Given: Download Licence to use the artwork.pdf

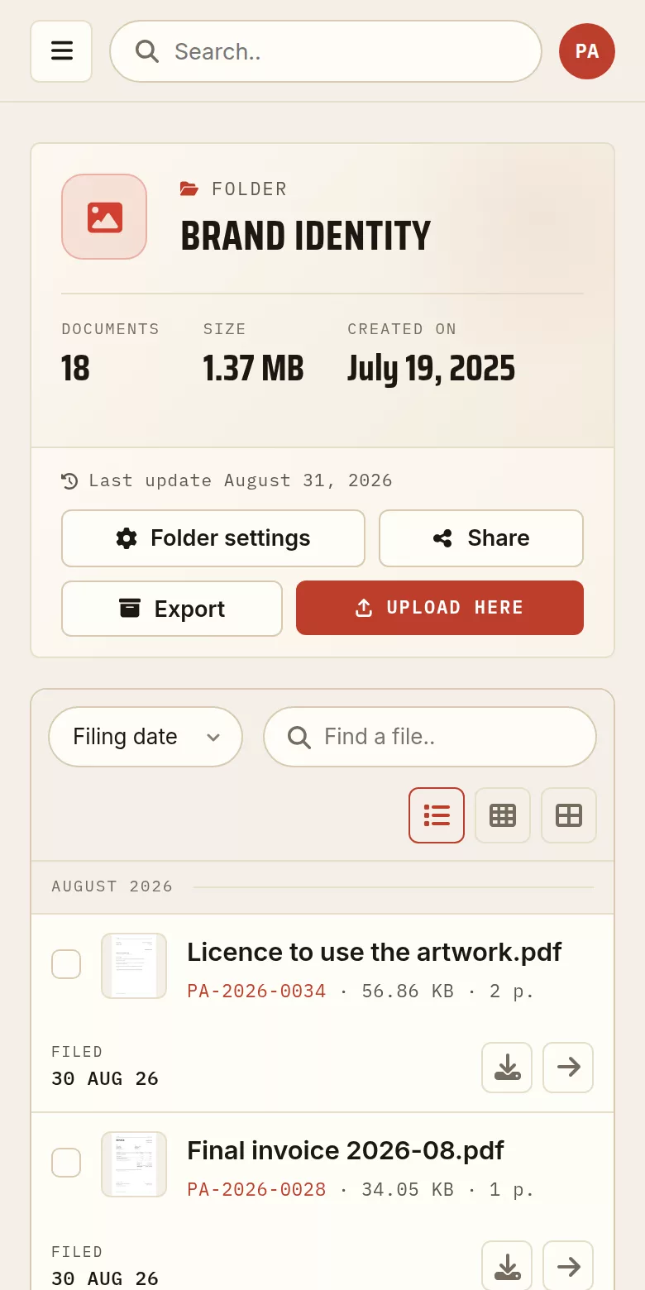Looking at the screenshot, I should coord(507,1068).
